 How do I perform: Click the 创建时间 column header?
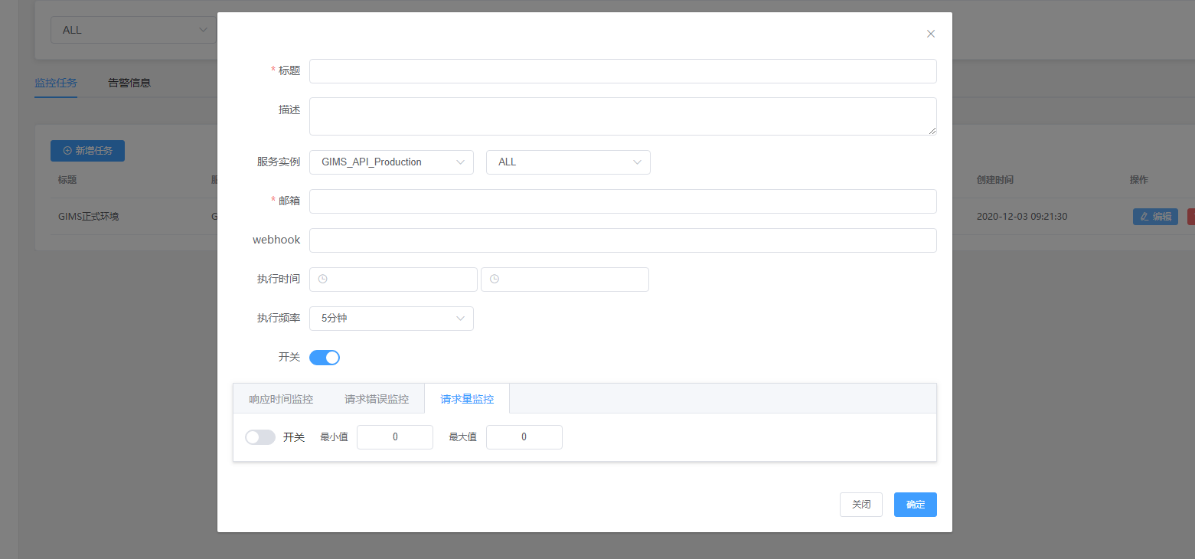pyautogui.click(x=995, y=180)
